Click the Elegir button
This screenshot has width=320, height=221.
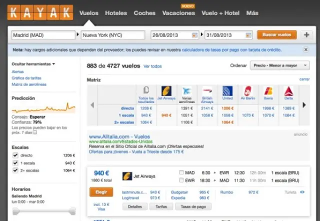(101, 192)
